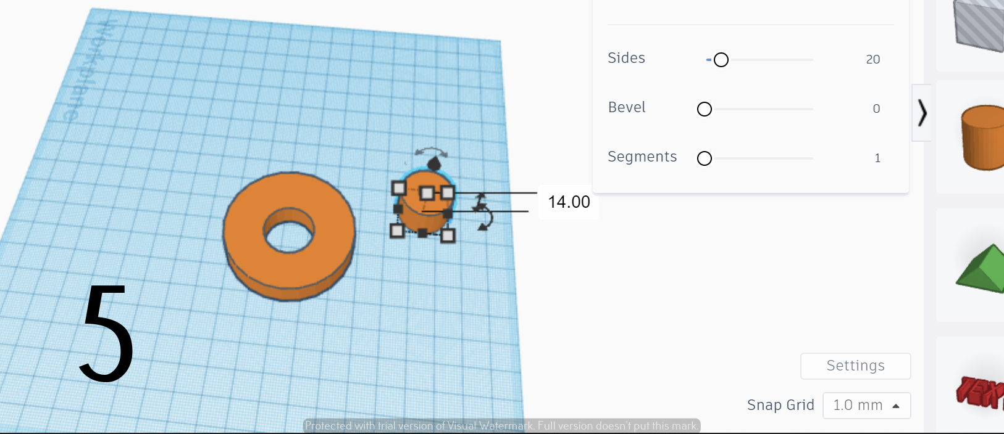This screenshot has width=1004, height=434.
Task: Click the Sides value 20
Action: 872,59
